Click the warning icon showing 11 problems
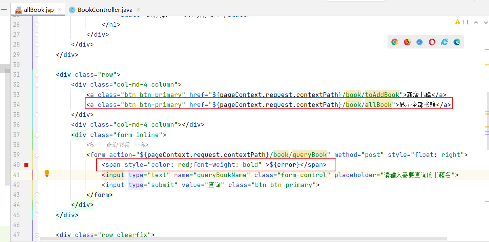 coord(462,23)
